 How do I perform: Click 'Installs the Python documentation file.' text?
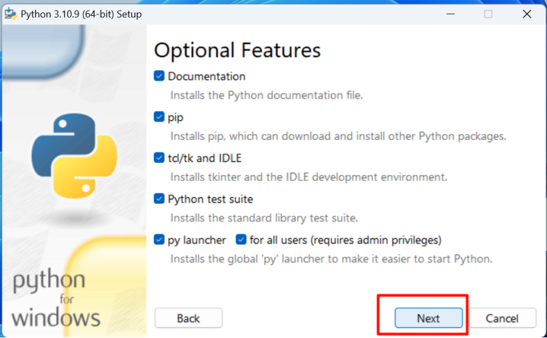[x=266, y=95]
